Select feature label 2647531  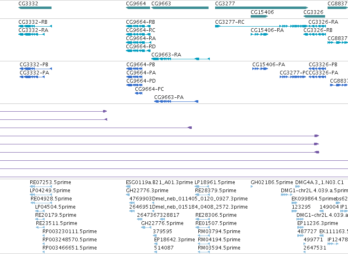pyautogui.click(x=315, y=248)
